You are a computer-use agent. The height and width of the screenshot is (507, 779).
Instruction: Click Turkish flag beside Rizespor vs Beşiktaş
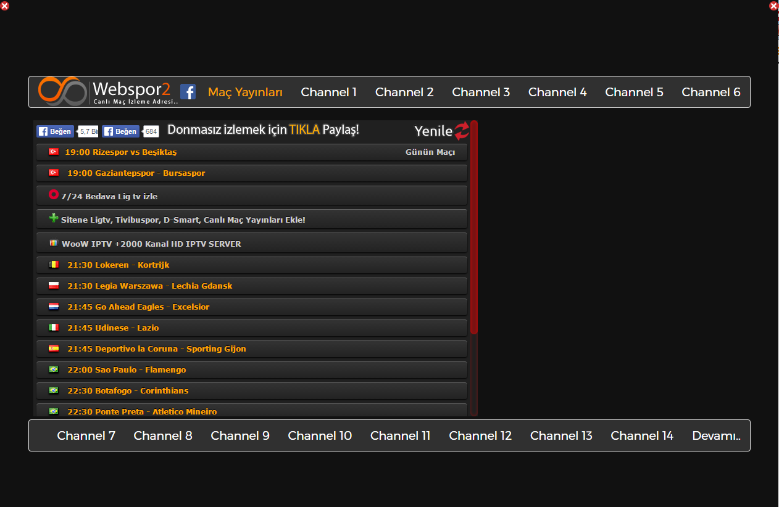click(54, 152)
